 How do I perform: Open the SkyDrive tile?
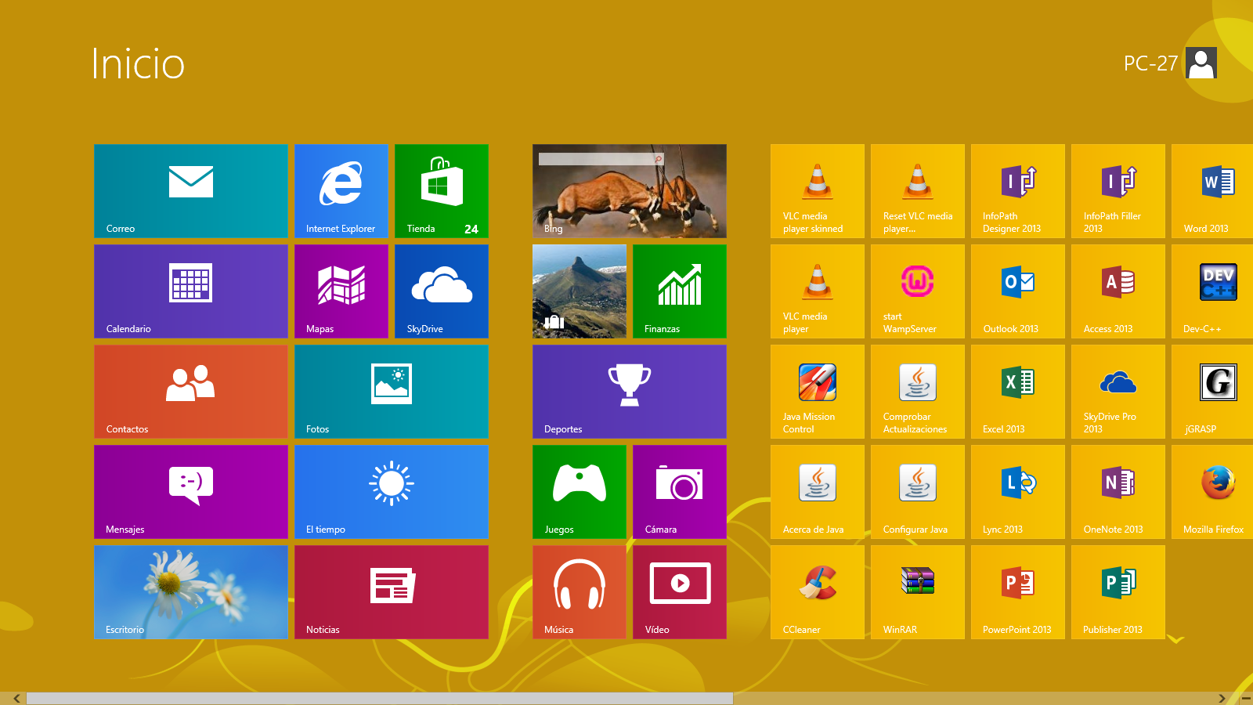tap(442, 291)
